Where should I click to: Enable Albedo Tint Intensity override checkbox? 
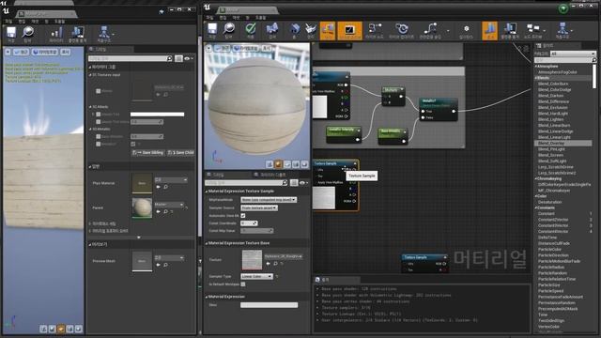pos(99,121)
